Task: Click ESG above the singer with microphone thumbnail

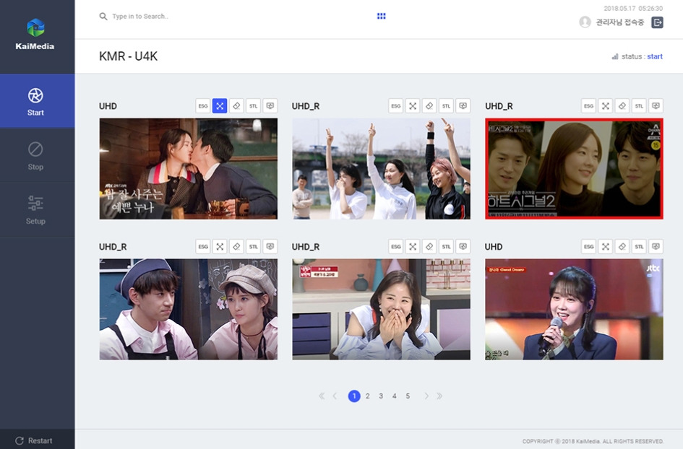Action: [588, 247]
